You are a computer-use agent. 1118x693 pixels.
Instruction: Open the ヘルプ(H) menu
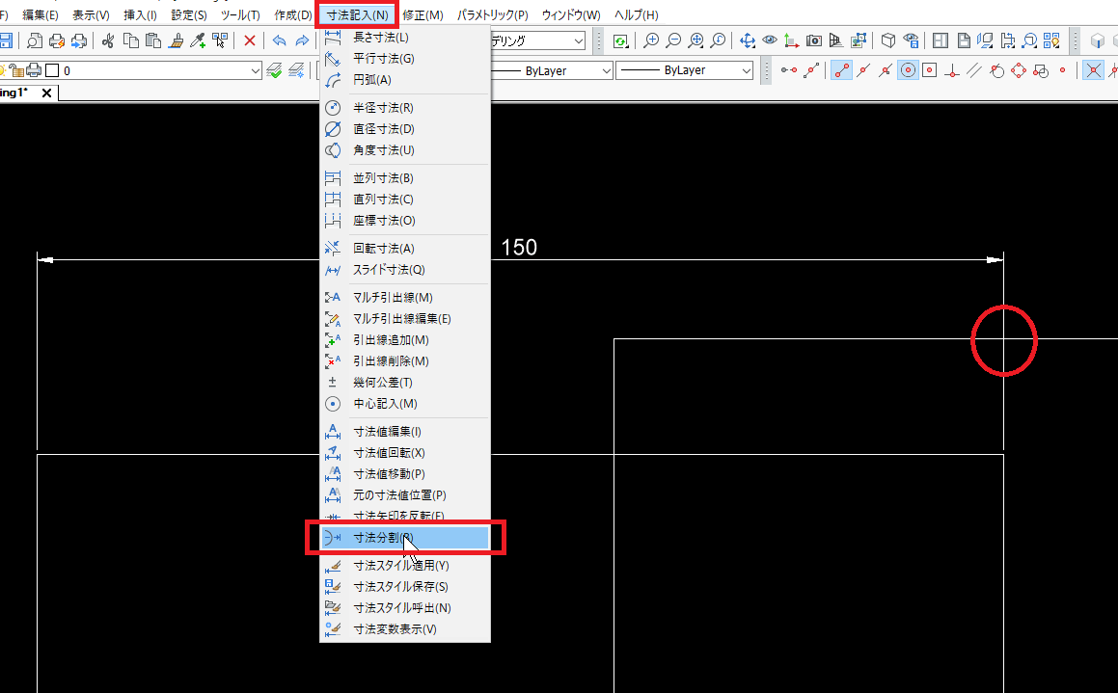(636, 14)
